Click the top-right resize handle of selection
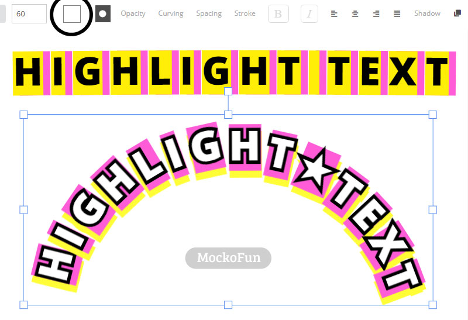 pos(433,115)
